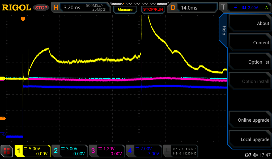Open the function navigation grid icon
The height and width of the screenshot is (159, 272).
[7, 151]
